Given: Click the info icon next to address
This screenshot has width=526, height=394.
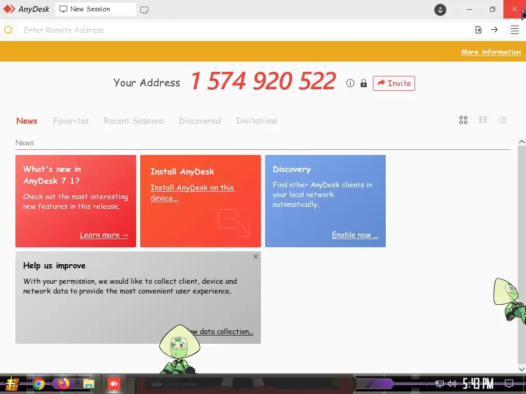Looking at the screenshot, I should [350, 83].
